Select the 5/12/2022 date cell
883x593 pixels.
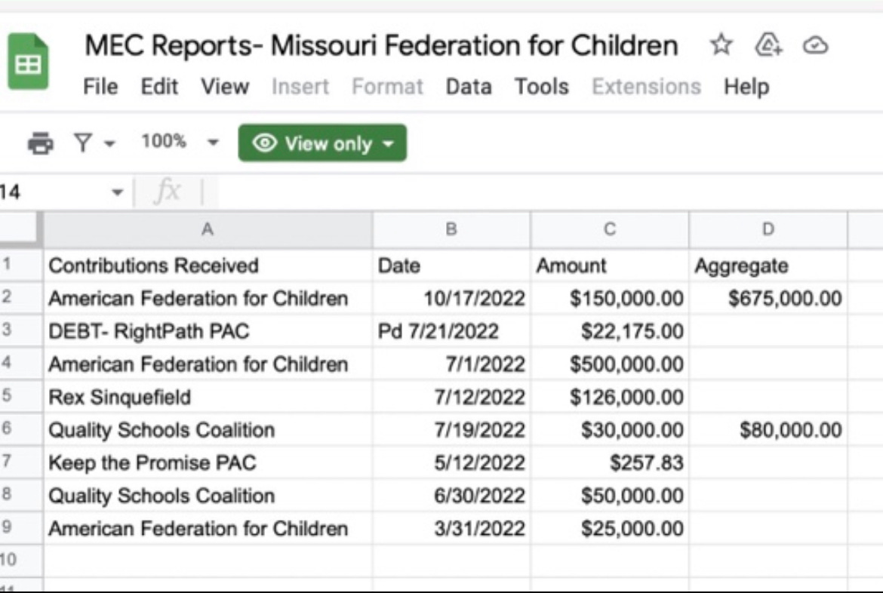click(x=451, y=463)
